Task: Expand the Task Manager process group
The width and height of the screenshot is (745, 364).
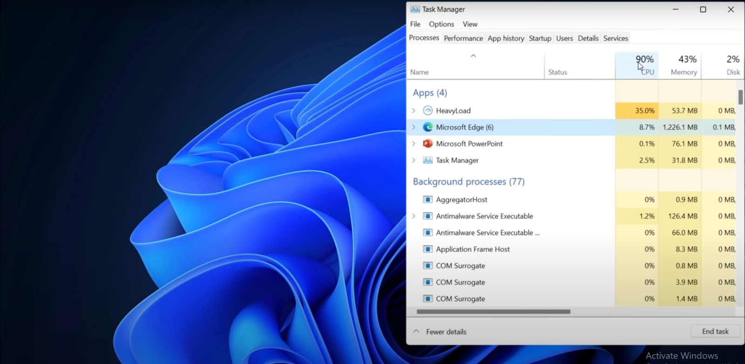Action: 413,160
